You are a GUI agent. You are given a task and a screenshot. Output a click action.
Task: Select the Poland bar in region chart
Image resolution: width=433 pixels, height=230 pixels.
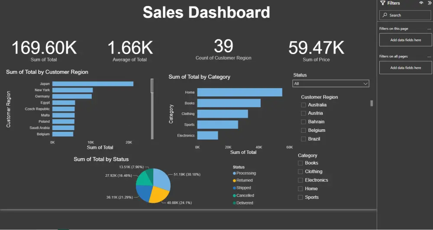click(x=63, y=121)
